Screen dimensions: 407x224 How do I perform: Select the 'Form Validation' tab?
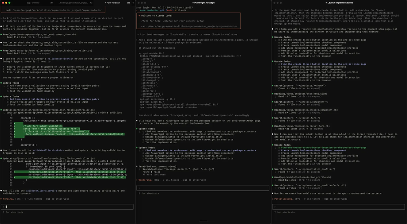click(x=112, y=3)
